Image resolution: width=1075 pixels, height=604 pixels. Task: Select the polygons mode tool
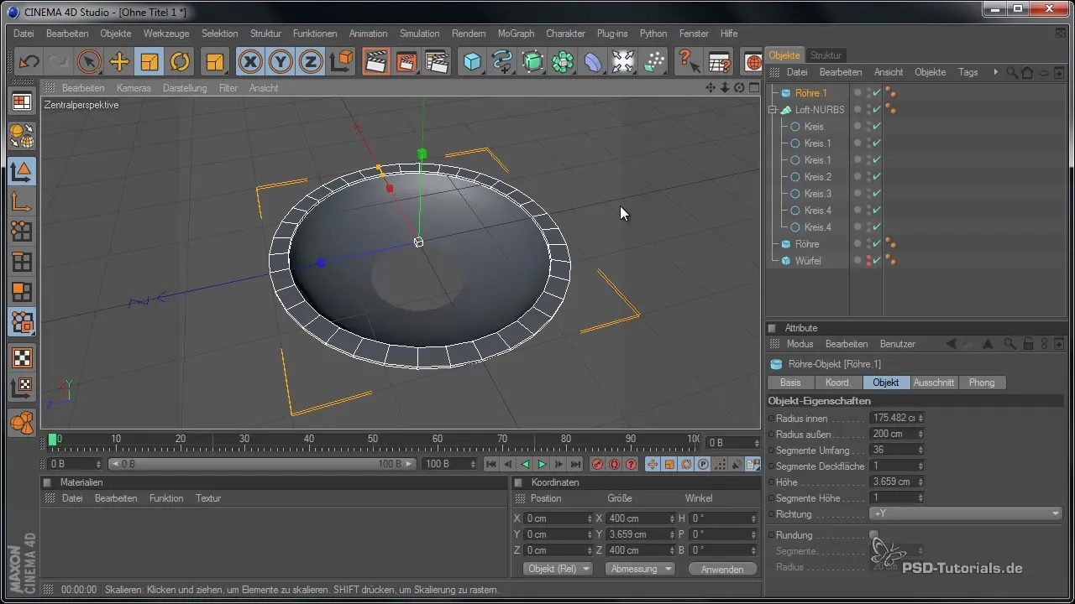point(22,292)
